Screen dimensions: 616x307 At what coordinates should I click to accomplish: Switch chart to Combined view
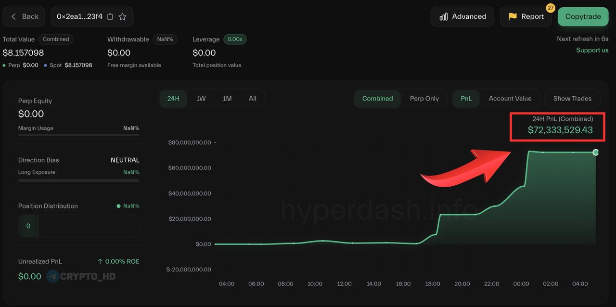377,98
